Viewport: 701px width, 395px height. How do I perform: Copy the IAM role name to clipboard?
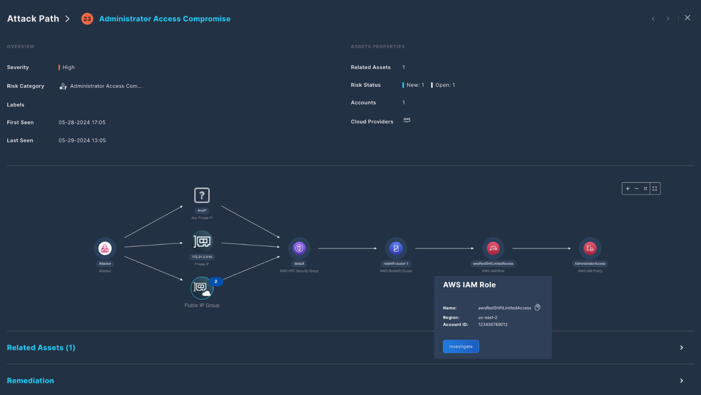(538, 307)
